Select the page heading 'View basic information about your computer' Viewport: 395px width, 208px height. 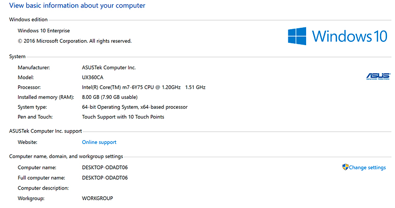point(77,6)
